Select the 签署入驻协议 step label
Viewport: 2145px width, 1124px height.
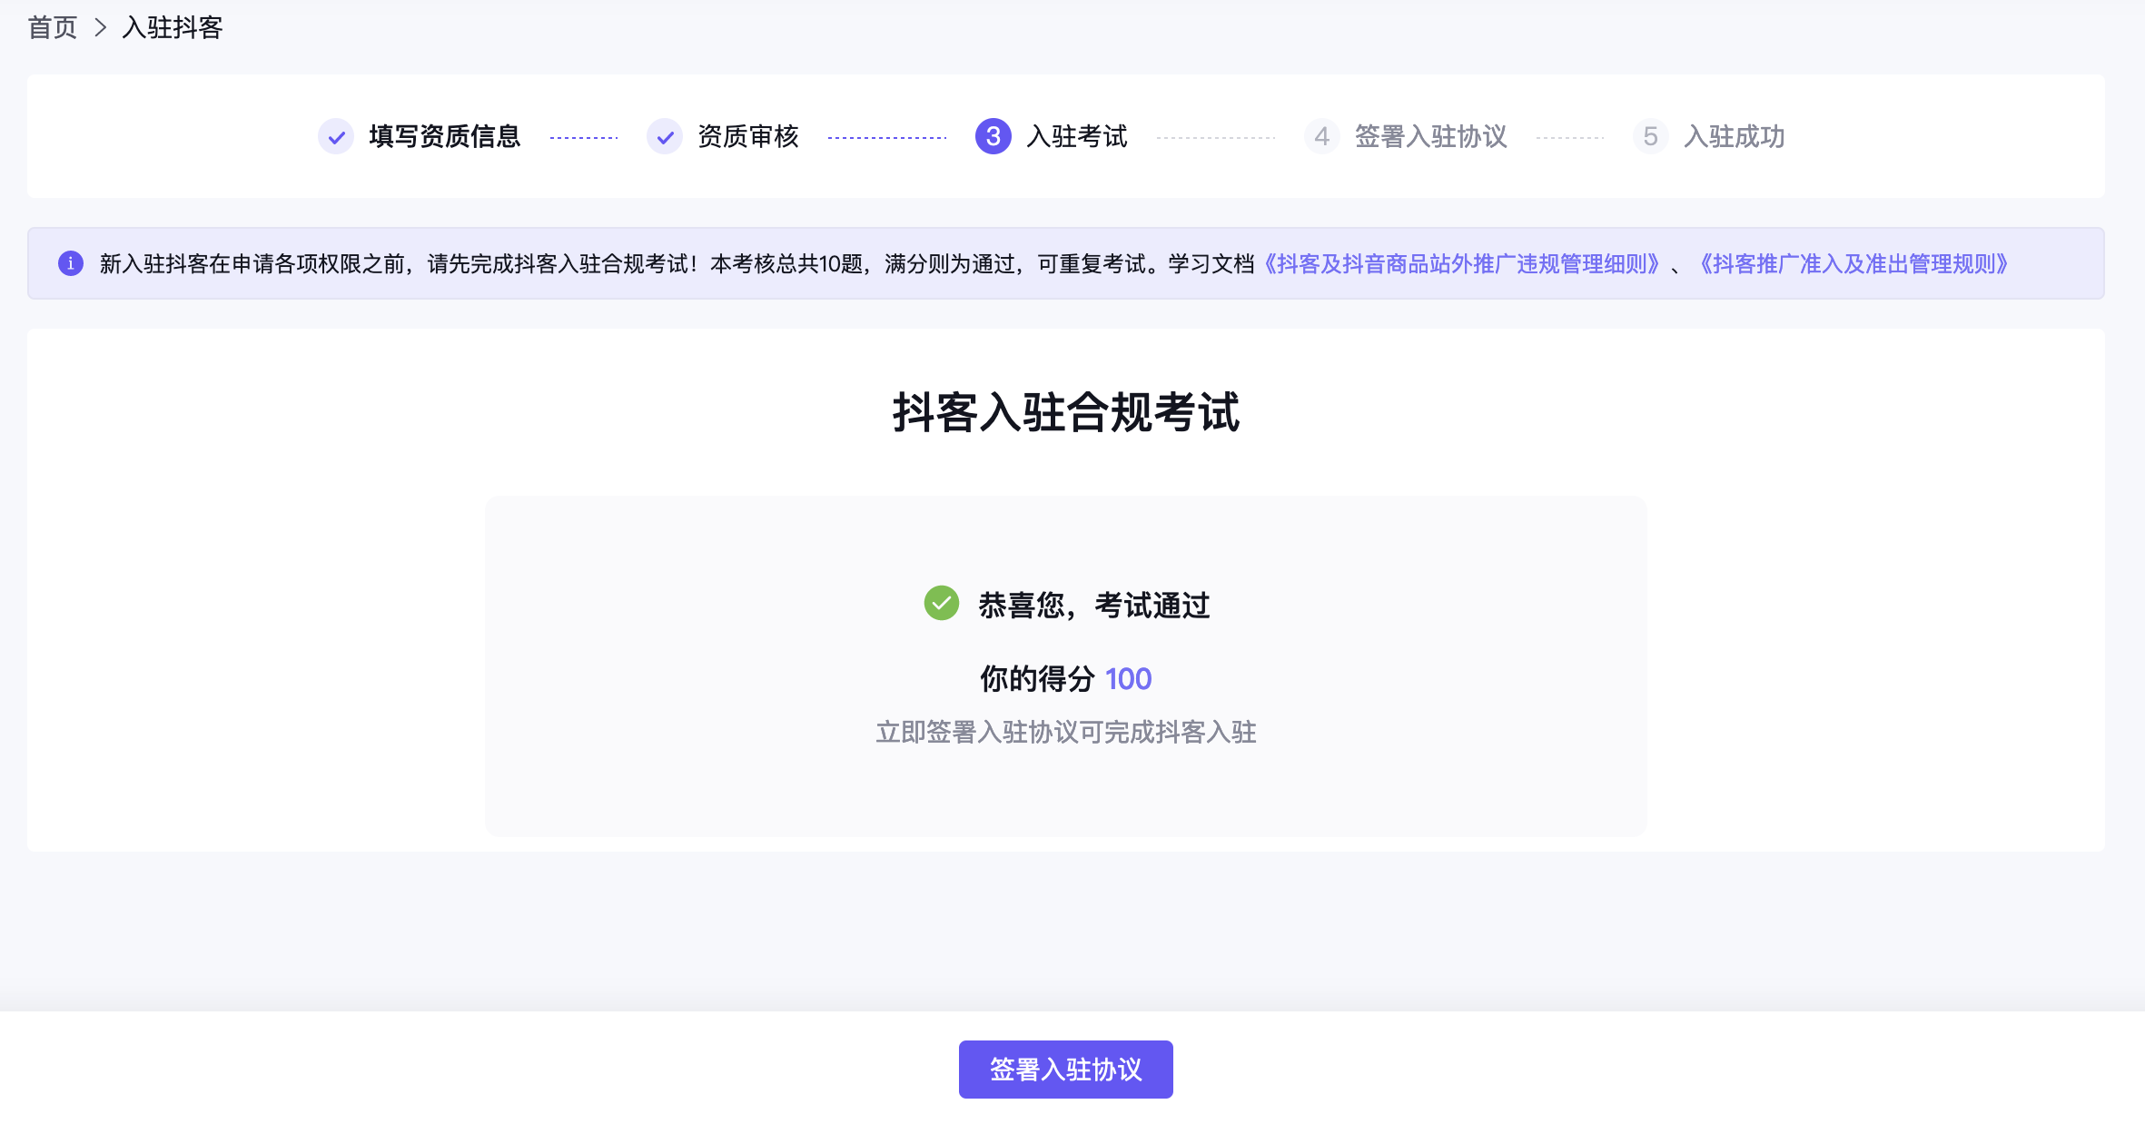(x=1431, y=136)
